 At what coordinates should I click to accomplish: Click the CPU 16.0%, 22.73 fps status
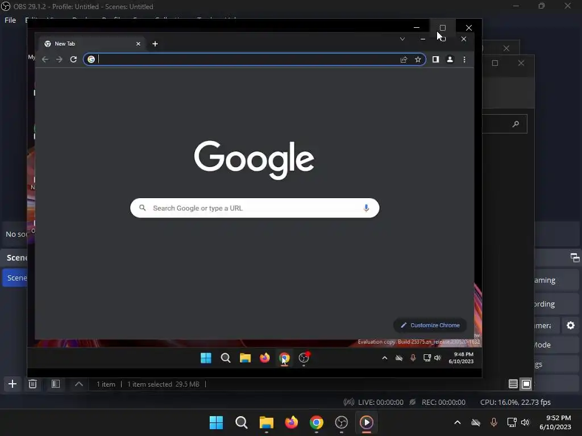coord(515,403)
